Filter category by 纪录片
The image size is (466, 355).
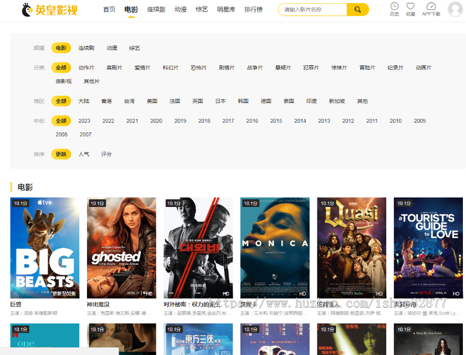pos(395,67)
